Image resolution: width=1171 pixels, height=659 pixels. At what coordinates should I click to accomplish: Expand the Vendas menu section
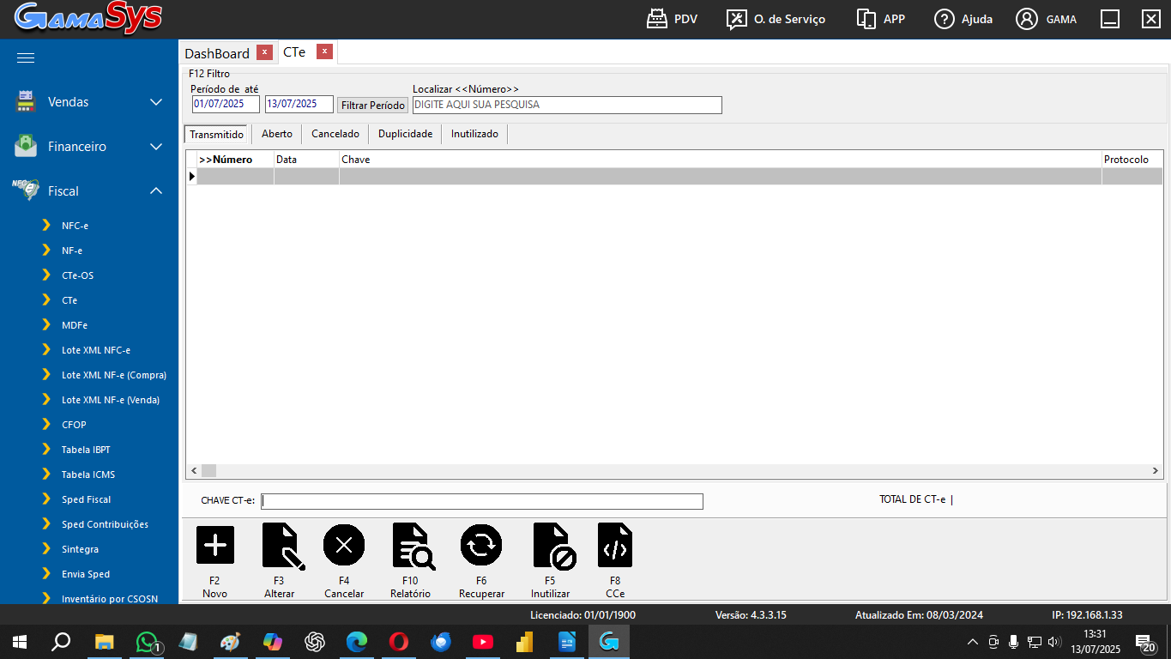click(x=89, y=102)
